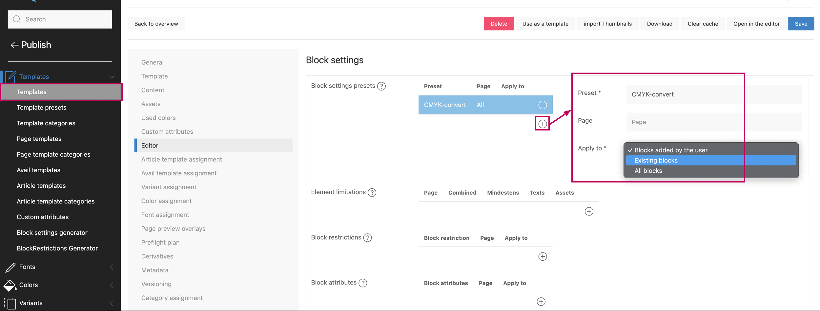
Task: Expand the Colors sidebar section
Action: [x=112, y=285]
